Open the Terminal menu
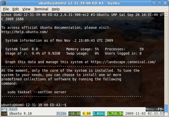Image resolution: width=169 pixels, height=117 pixels. [x=41, y=9]
